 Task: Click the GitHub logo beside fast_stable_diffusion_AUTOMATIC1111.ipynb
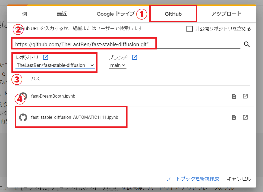click(x=23, y=117)
